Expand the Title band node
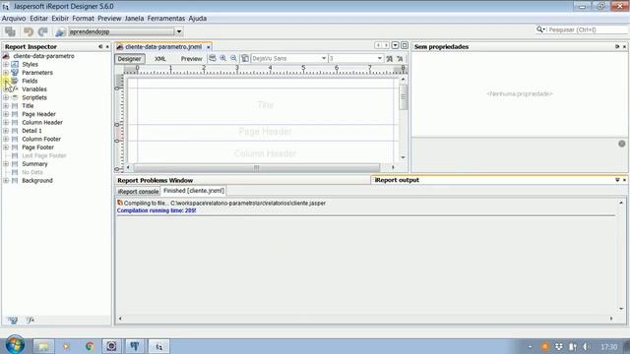Image resolution: width=630 pixels, height=354 pixels. pos(6,106)
